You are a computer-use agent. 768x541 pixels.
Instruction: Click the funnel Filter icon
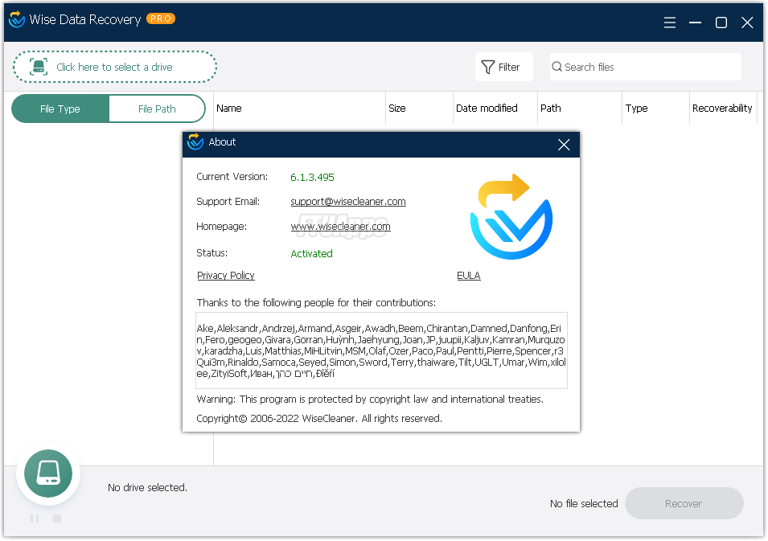tap(488, 67)
